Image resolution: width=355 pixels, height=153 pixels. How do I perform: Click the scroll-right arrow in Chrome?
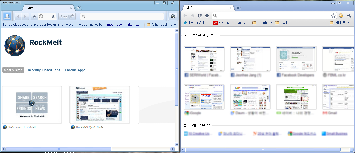tap(352, 150)
